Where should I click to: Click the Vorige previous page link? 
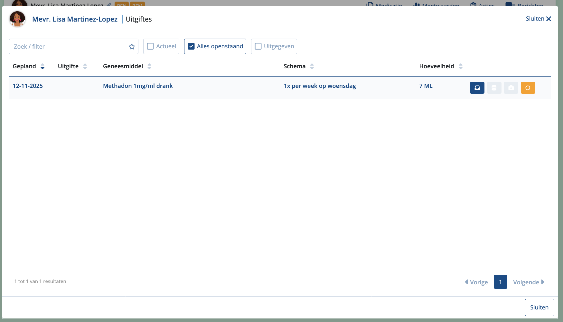476,282
